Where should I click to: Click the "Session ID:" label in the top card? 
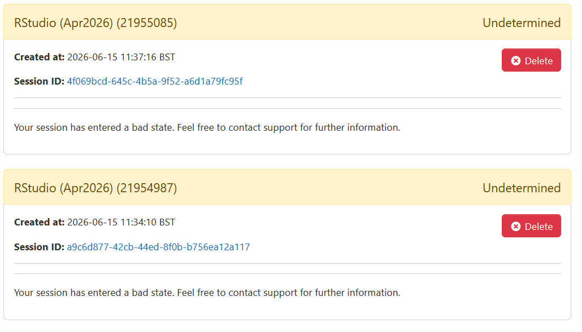click(40, 81)
